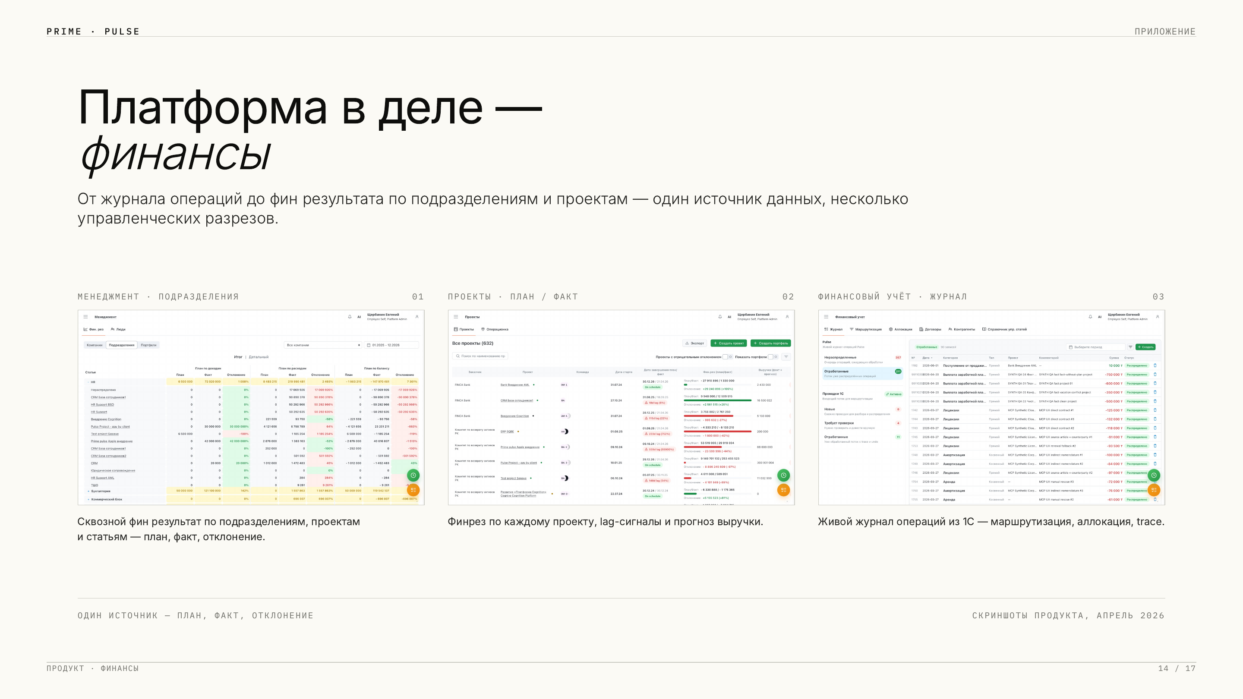
Task: Open AI assistant in Финансовый учет screenshot
Action: click(x=1100, y=317)
